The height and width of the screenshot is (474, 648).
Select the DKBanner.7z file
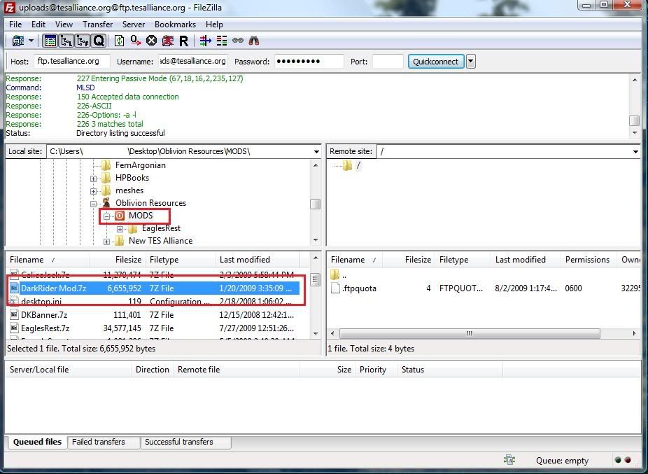154,315
